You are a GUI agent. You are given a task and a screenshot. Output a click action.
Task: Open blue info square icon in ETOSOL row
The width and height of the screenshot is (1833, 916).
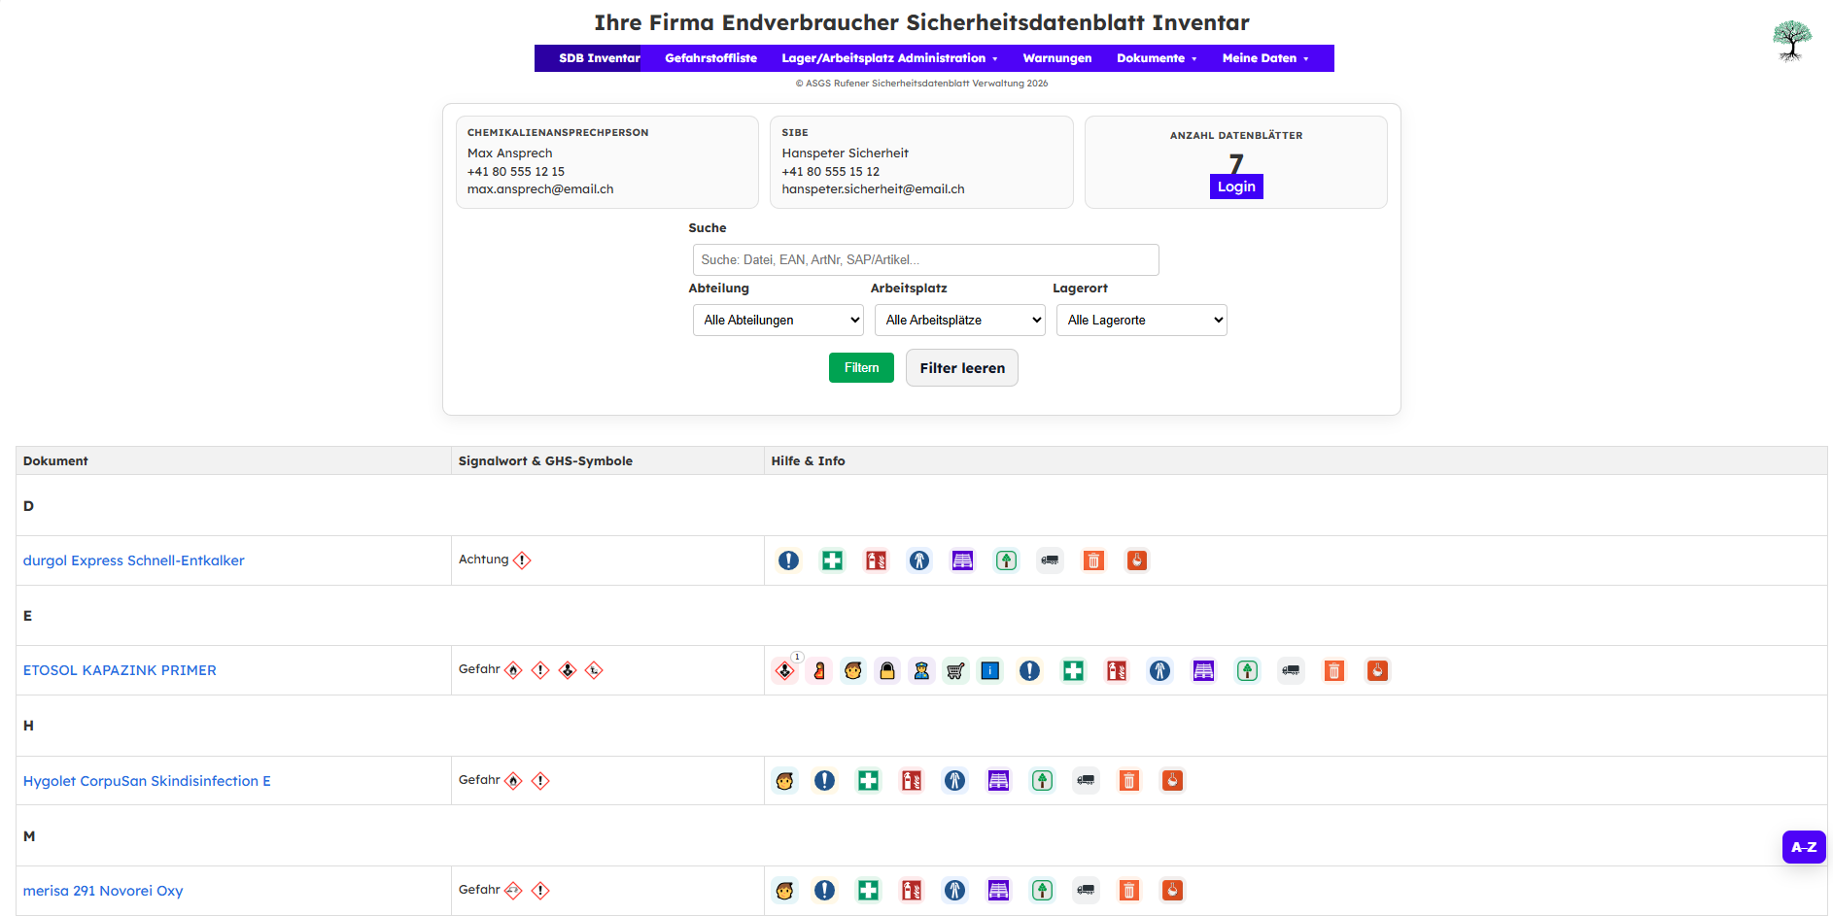pos(989,670)
